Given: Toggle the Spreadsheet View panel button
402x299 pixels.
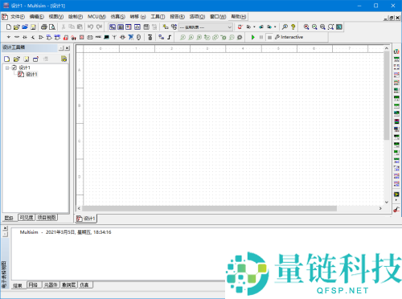Looking at the screenshot, I should pyautogui.click(x=121, y=27).
